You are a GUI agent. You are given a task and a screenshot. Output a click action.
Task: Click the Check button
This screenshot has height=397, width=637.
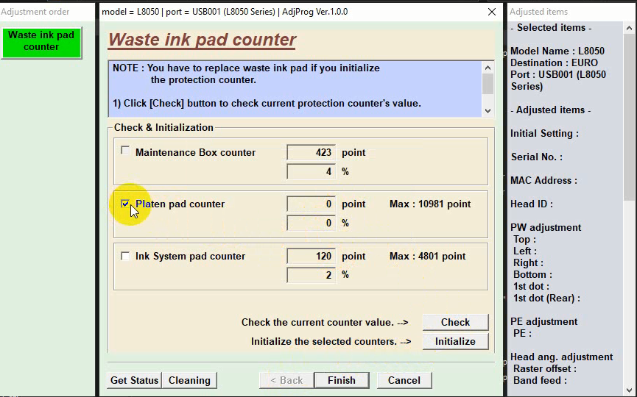(x=455, y=322)
